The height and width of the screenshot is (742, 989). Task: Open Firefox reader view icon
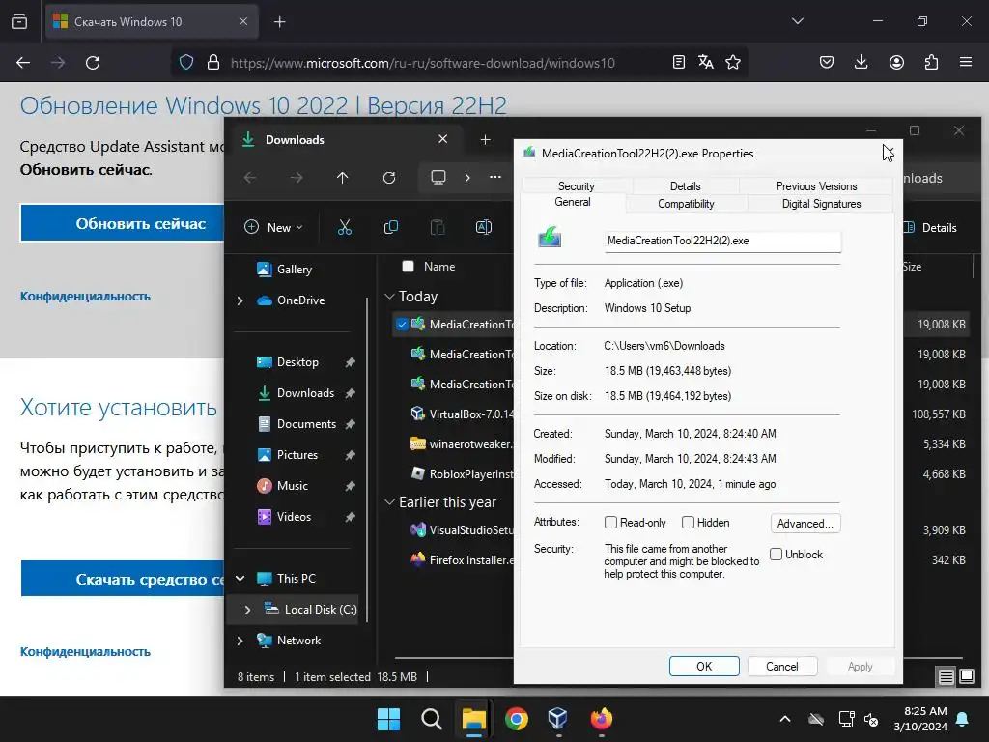tap(679, 62)
